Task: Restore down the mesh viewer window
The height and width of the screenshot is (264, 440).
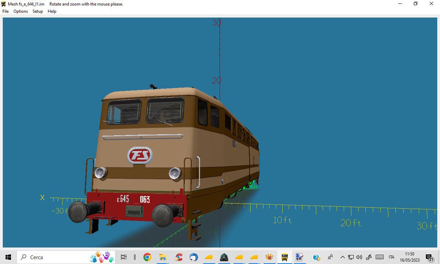Action: click(x=416, y=4)
